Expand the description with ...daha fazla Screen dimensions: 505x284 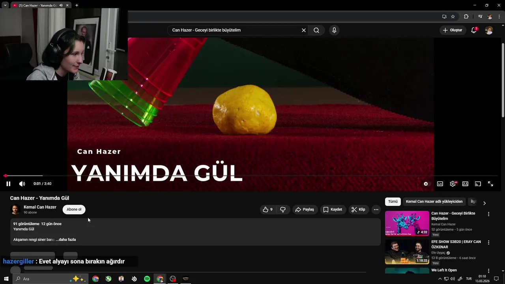(x=66, y=239)
